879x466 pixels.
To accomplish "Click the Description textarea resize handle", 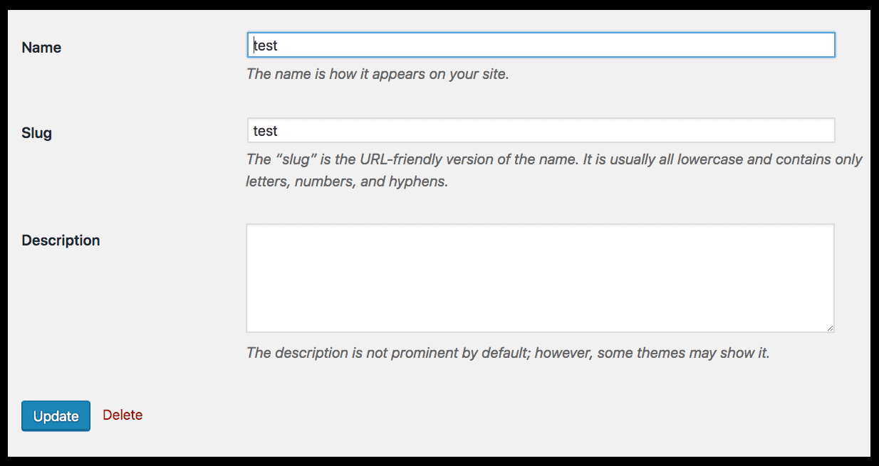I will 829,327.
